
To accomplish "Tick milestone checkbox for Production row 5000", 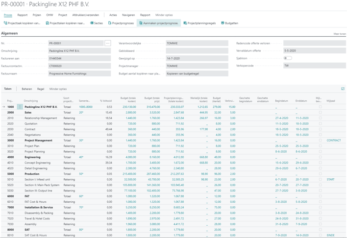I will (x=320, y=174).
